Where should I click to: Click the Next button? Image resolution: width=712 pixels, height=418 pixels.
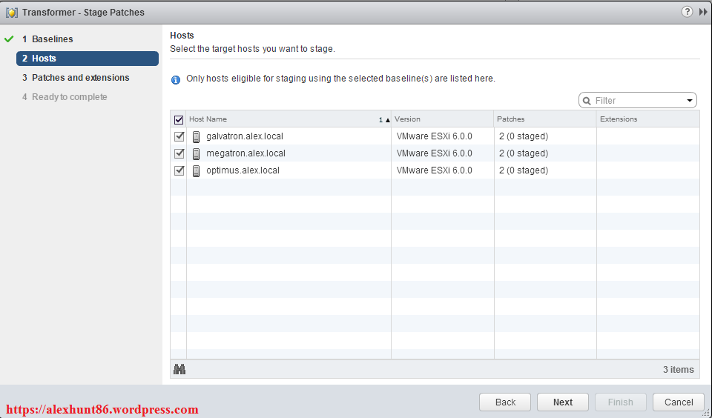563,402
